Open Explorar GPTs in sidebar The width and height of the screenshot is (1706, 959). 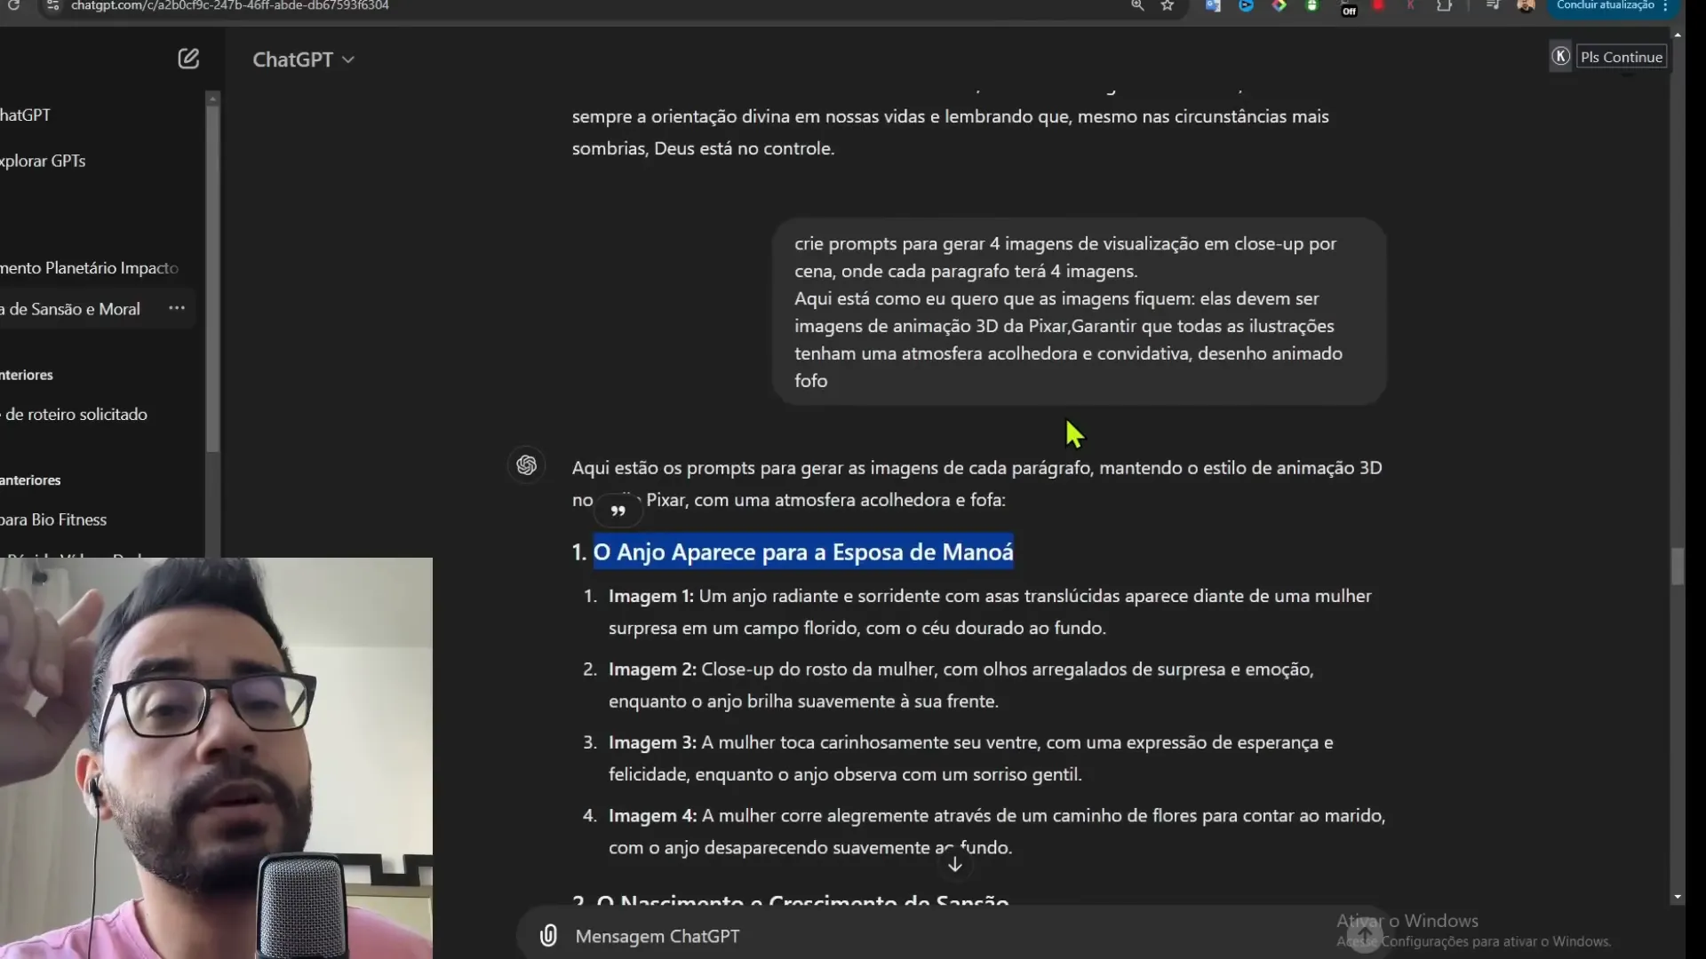[43, 161]
